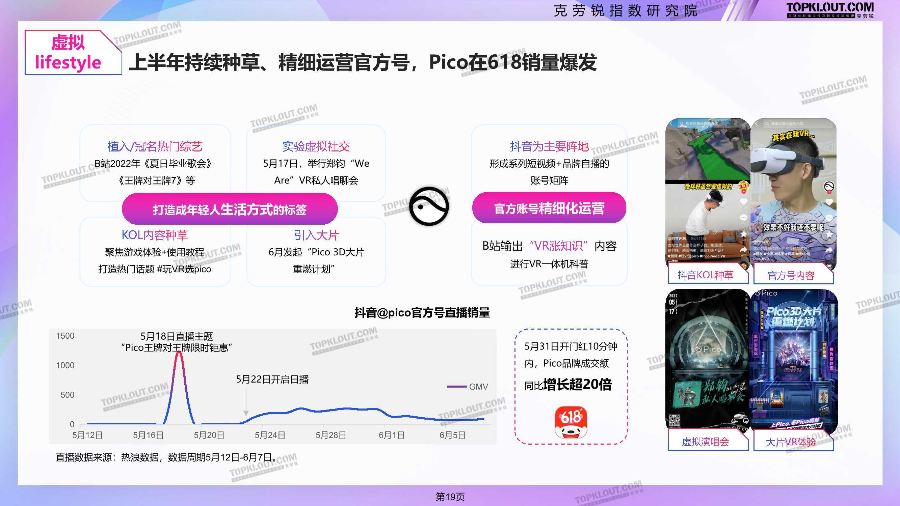Click the KOL内容种草 heading
The width and height of the screenshot is (900, 506).
pyautogui.click(x=155, y=235)
